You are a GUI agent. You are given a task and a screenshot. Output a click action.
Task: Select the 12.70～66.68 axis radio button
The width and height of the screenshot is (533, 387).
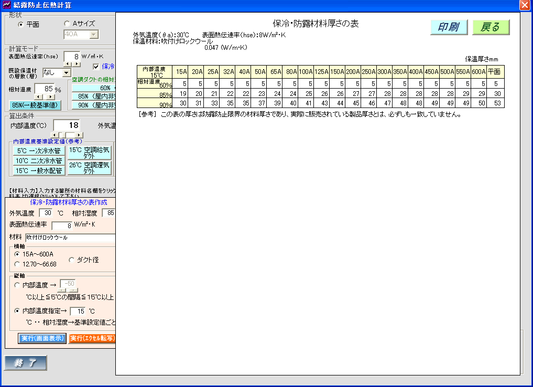(18, 264)
